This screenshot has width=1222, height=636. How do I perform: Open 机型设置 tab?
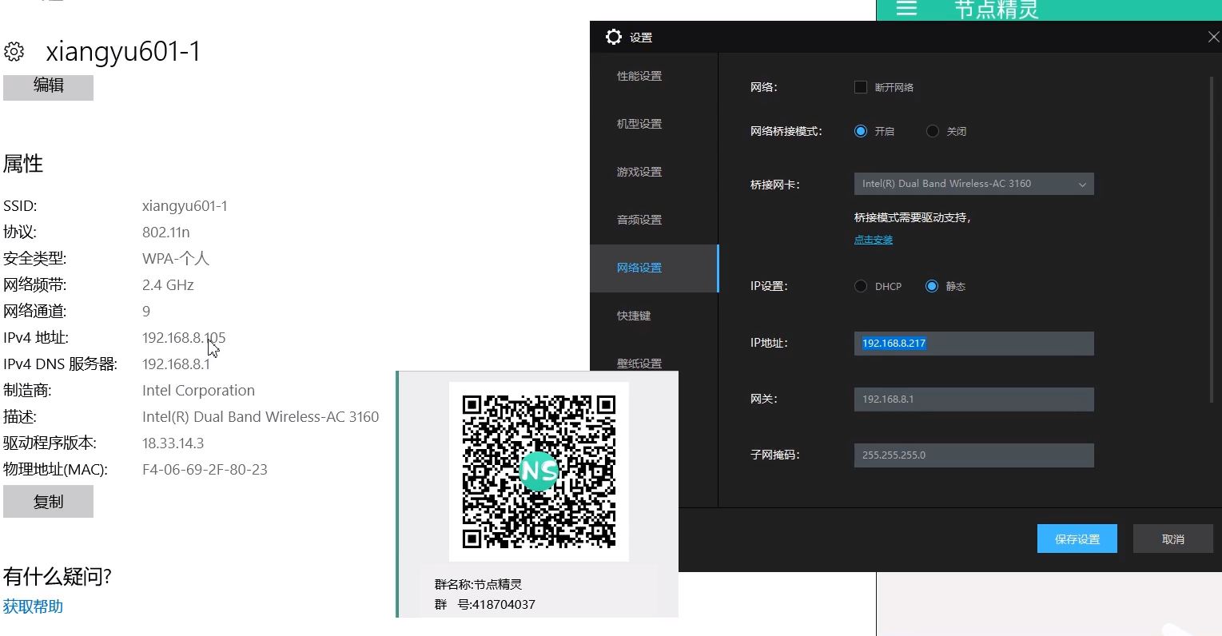639,124
